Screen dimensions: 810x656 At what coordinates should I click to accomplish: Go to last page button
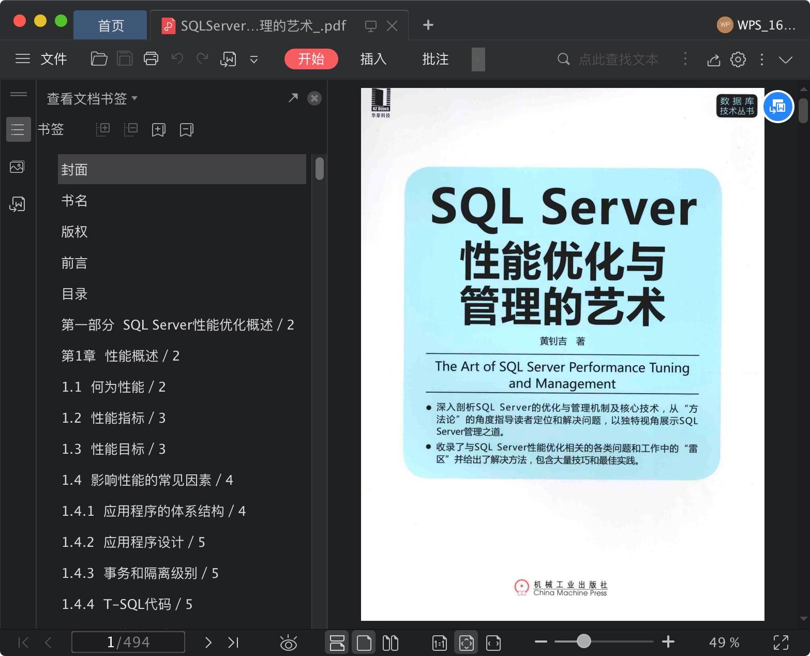pyautogui.click(x=233, y=643)
